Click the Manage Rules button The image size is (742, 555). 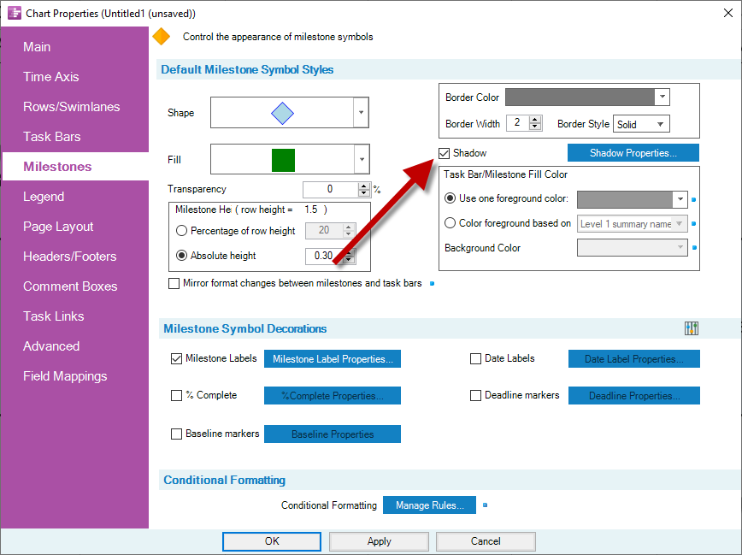coord(429,505)
